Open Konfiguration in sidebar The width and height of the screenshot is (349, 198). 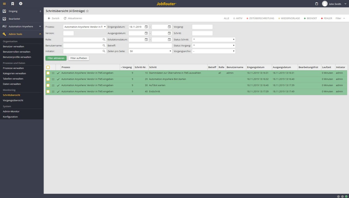coord(10,117)
